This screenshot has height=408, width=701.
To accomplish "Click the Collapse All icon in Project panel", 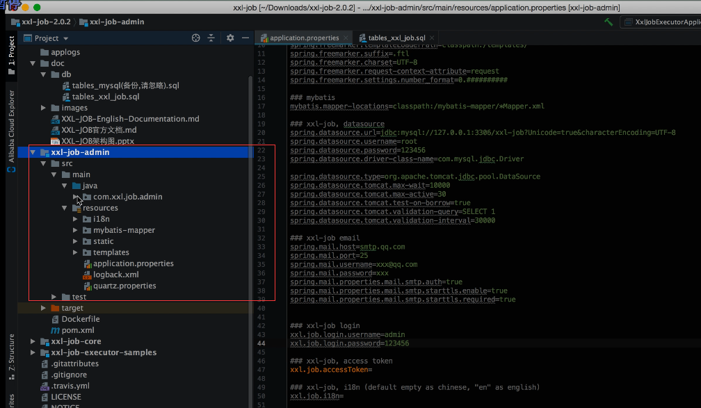I will (x=211, y=38).
